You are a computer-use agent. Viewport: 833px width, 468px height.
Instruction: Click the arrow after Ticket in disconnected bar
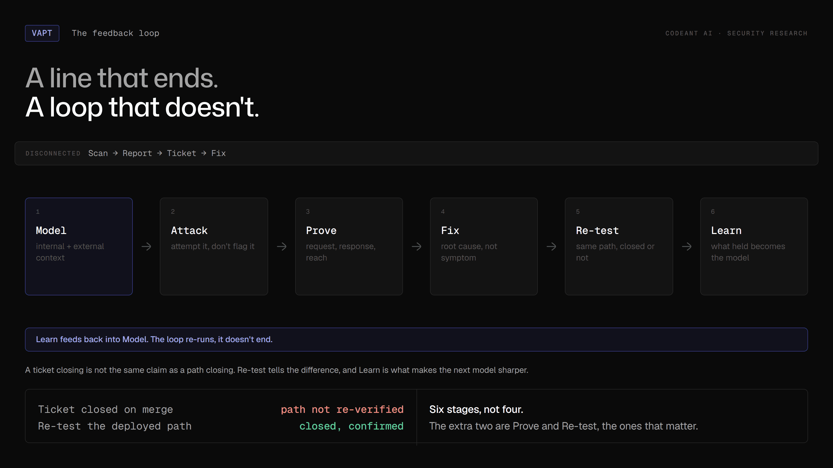tap(204, 153)
